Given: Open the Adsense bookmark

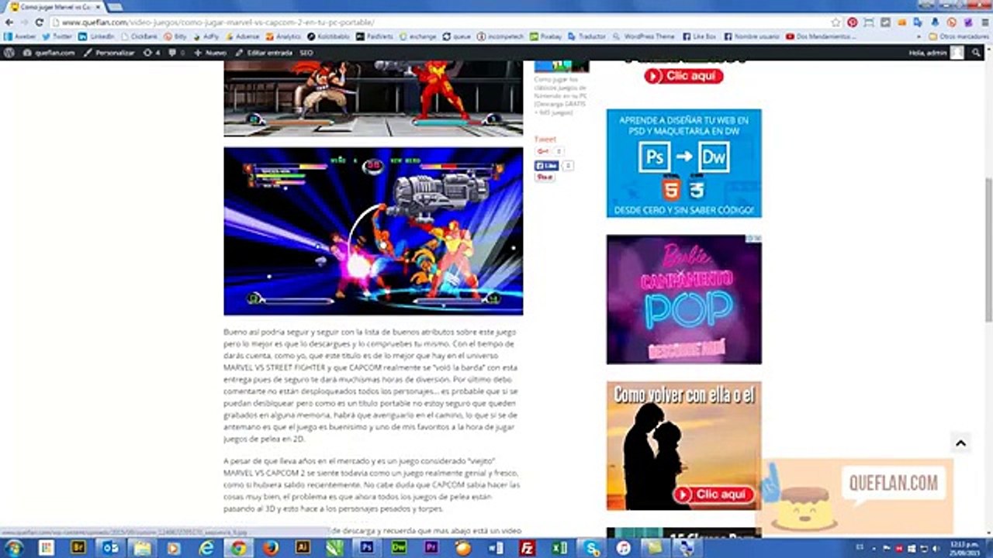Looking at the screenshot, I should (243, 36).
